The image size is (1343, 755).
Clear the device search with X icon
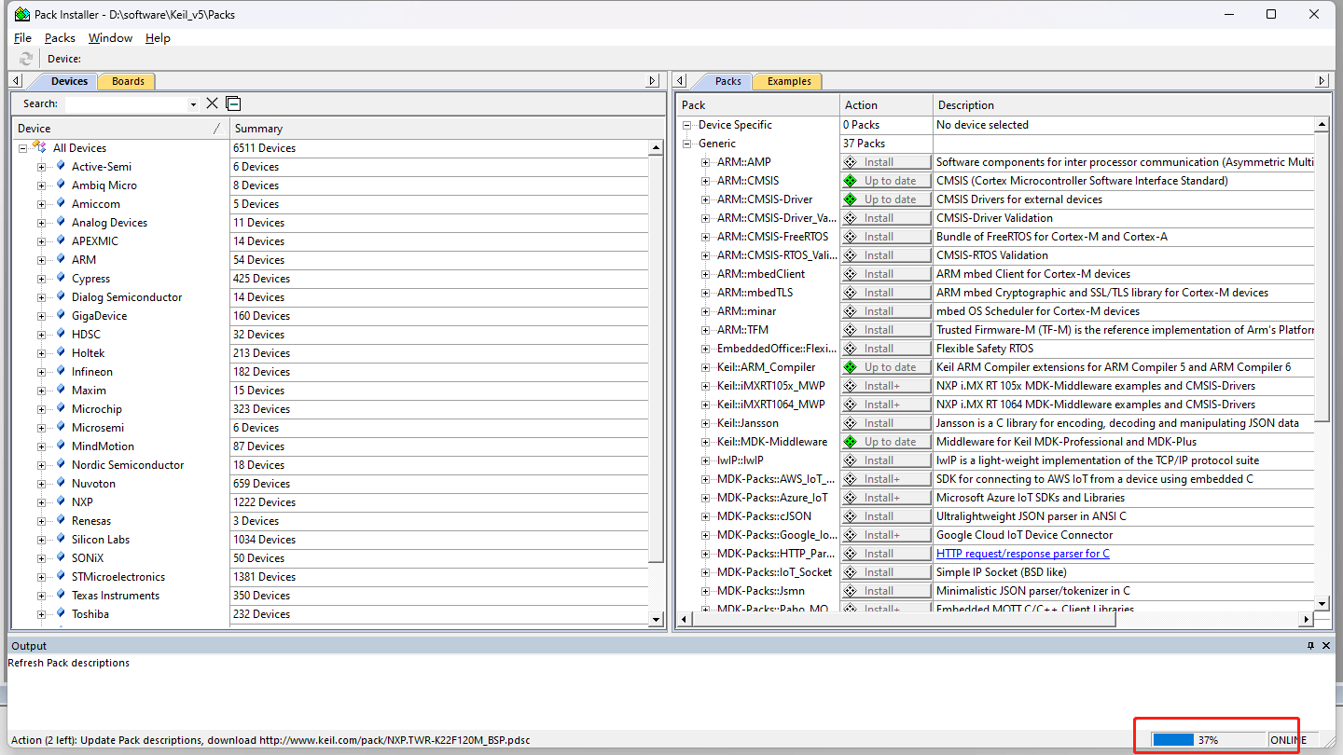click(212, 103)
